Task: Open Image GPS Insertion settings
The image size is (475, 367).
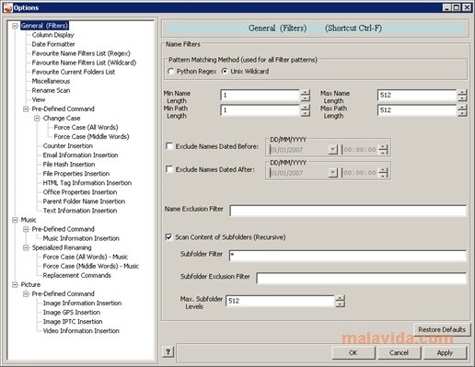Action: [x=72, y=312]
